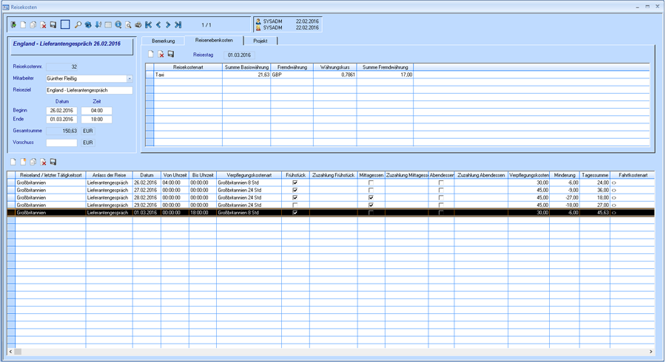The height and width of the screenshot is (362, 666).
Task: Select the Reisenebenkosten tab
Action: click(214, 41)
